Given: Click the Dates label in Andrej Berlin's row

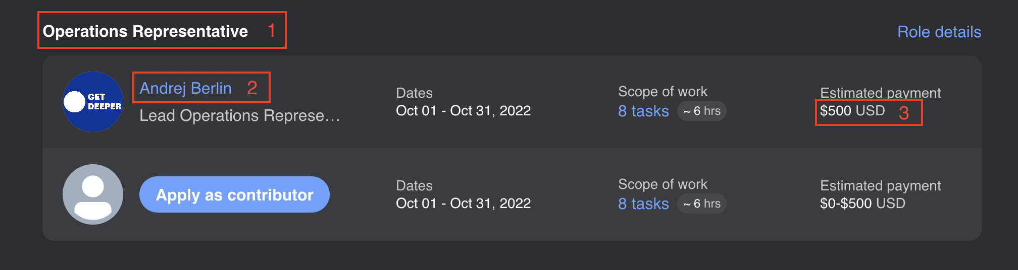Looking at the screenshot, I should (414, 93).
